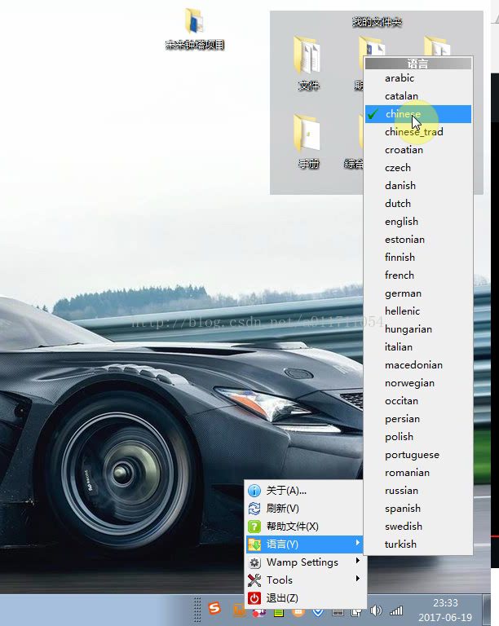Open the Tools menu entry
Image resolution: width=499 pixels, height=626 pixels.
(x=304, y=580)
